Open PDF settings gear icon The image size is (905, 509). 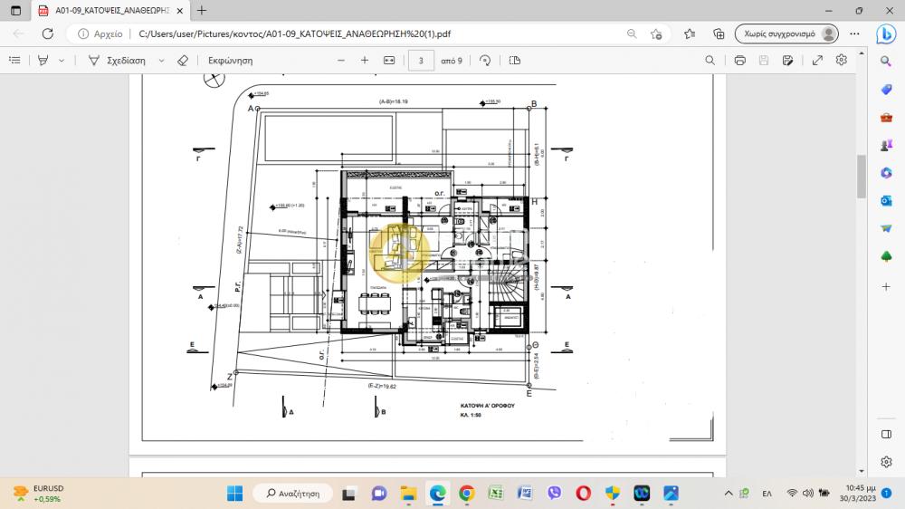point(842,60)
